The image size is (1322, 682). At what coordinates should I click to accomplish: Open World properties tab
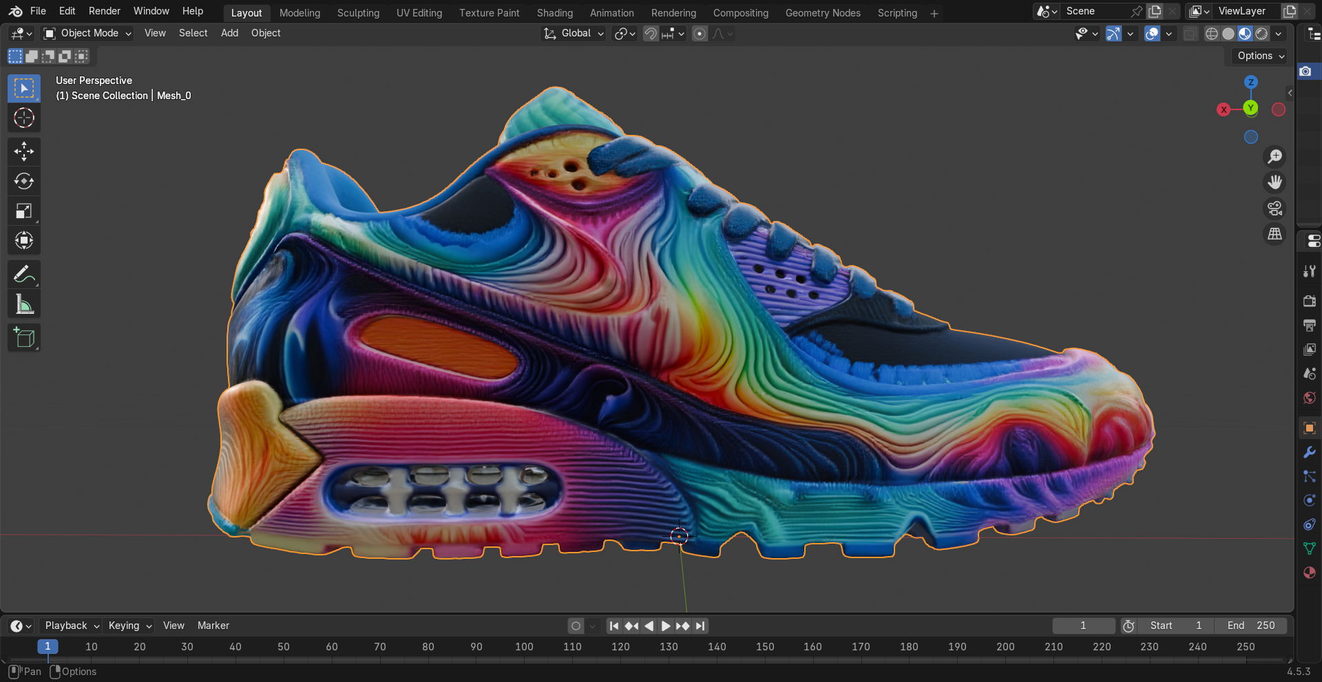[x=1310, y=397]
